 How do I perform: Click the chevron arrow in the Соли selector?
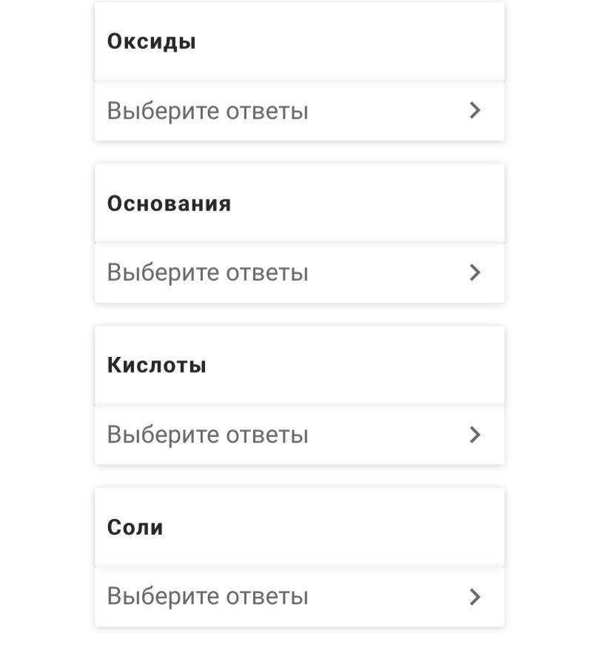pyautogui.click(x=475, y=597)
